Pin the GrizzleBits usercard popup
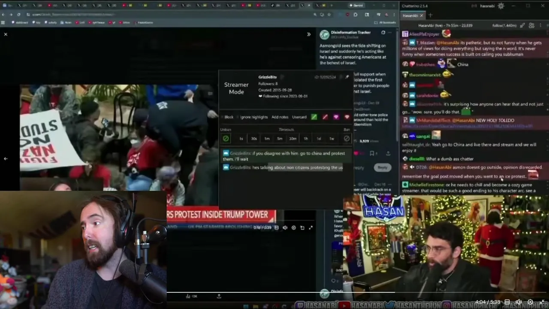The height and width of the screenshot is (309, 549). point(347,77)
